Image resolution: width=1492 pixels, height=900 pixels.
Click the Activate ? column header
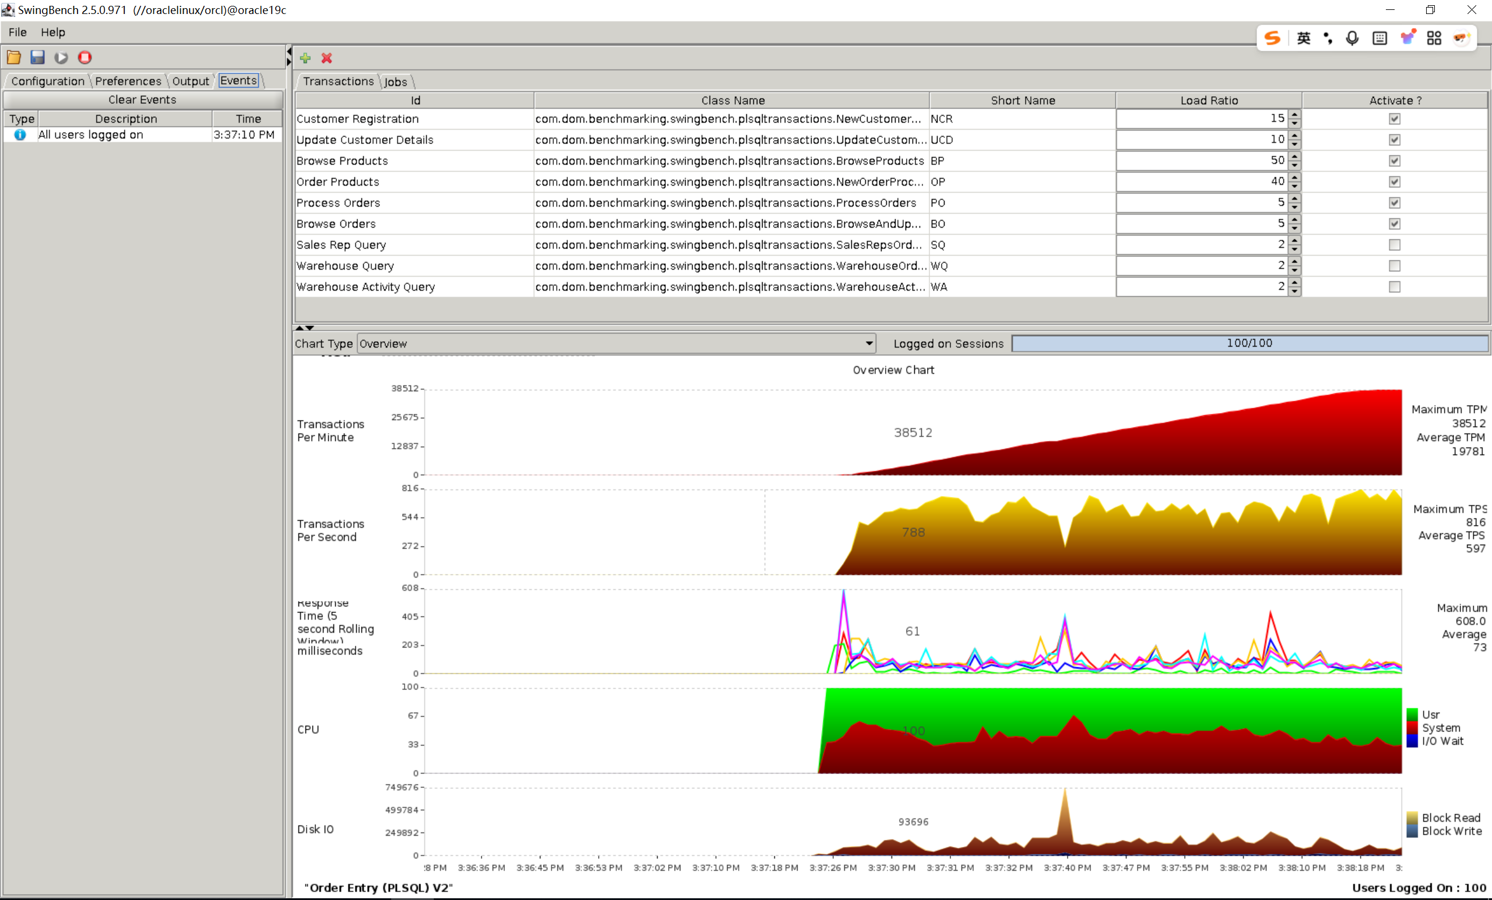(x=1395, y=100)
